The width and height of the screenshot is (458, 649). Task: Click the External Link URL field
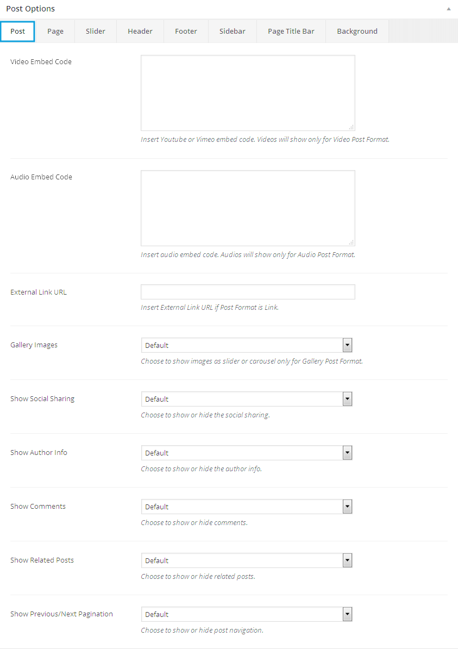[248, 292]
